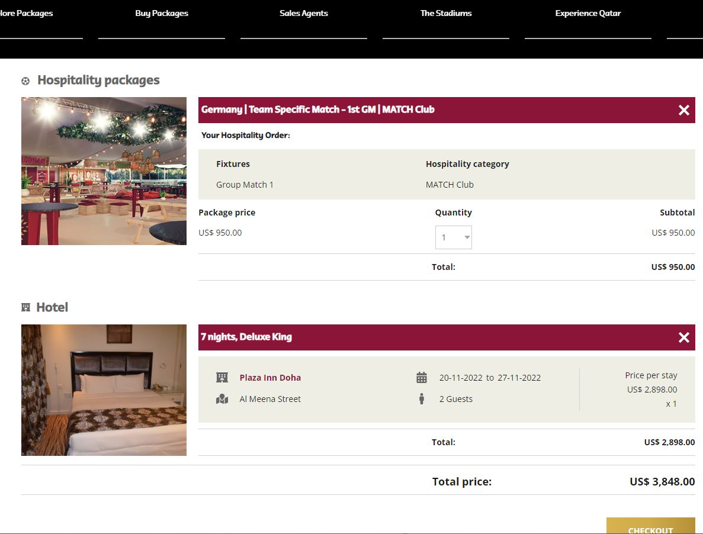703x534 pixels.
Task: Click the soccer ball icon beside Hospitality packages
Action: click(25, 81)
